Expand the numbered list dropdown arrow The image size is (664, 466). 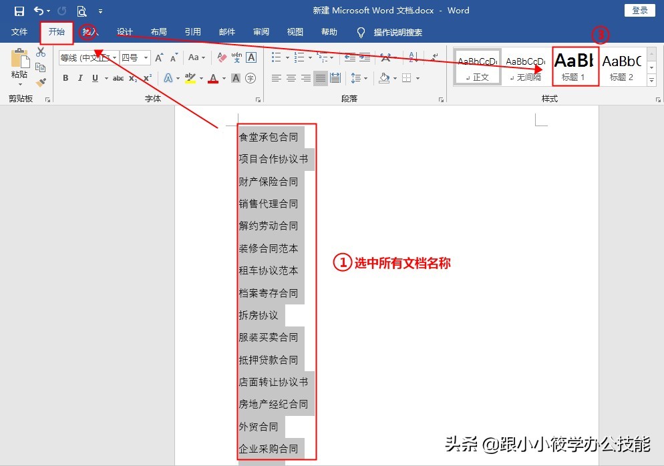coord(311,57)
